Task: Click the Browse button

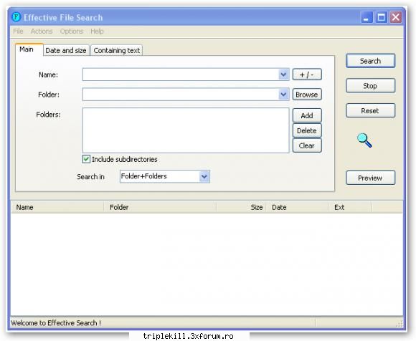Action: tap(307, 95)
